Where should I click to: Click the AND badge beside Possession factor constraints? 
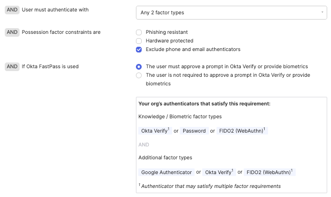[x=12, y=32]
